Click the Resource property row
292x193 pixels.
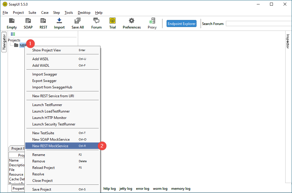pyautogui.click(x=17, y=174)
